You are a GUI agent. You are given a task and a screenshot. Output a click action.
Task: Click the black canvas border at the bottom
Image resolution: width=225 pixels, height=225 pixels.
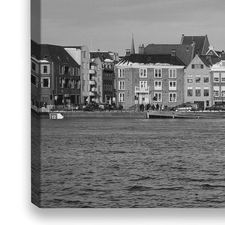click(129, 216)
